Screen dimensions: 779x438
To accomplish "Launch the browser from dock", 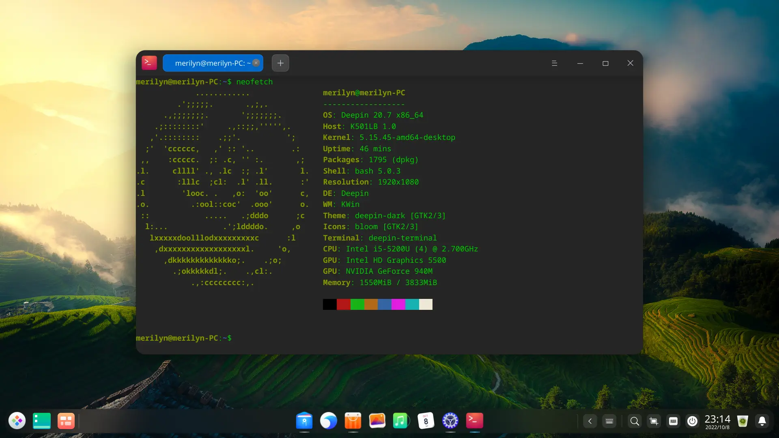I will click(x=329, y=421).
